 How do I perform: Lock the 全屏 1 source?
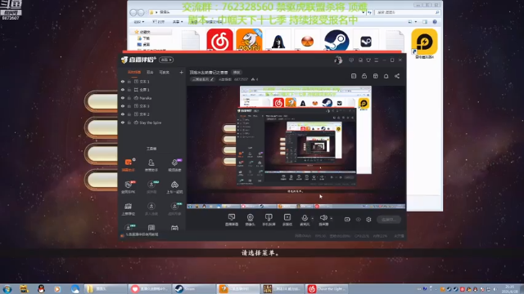click(129, 90)
